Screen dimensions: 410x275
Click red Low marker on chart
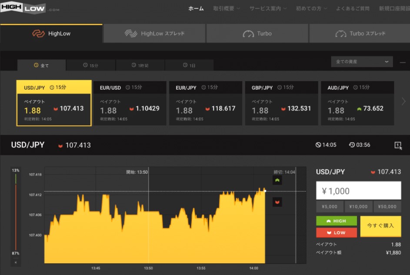[277, 202]
